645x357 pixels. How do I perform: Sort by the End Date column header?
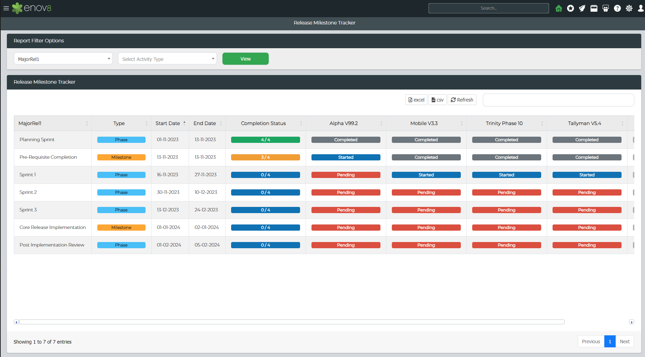[207, 123]
